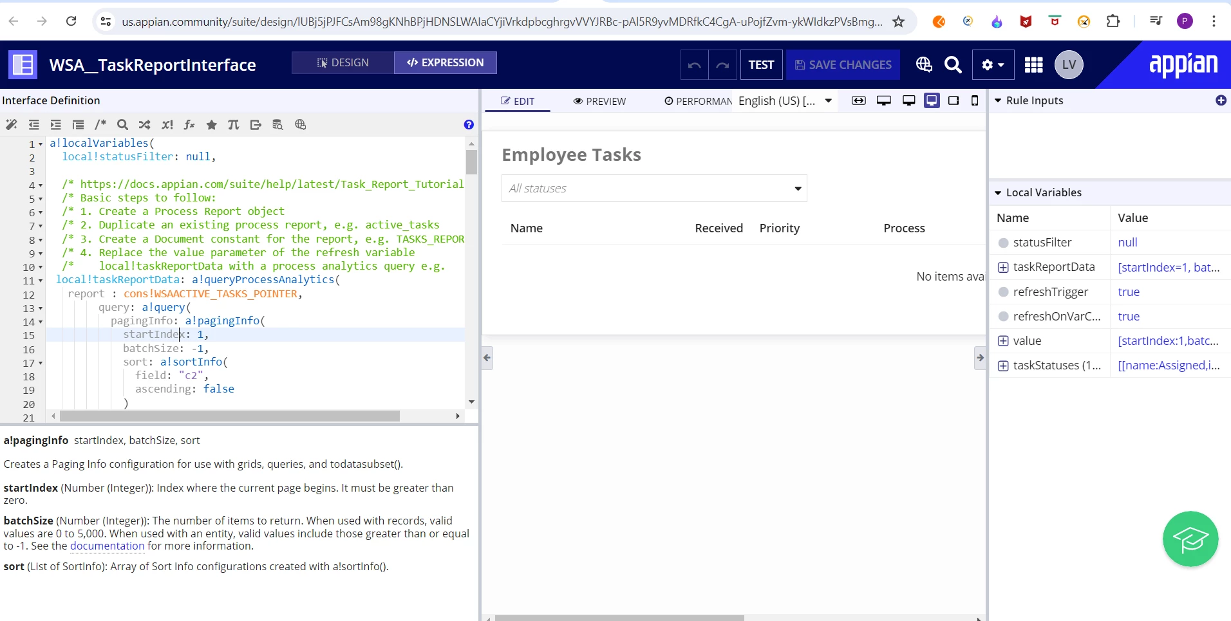Open the All statuses dropdown
The image size is (1231, 621).
click(654, 189)
